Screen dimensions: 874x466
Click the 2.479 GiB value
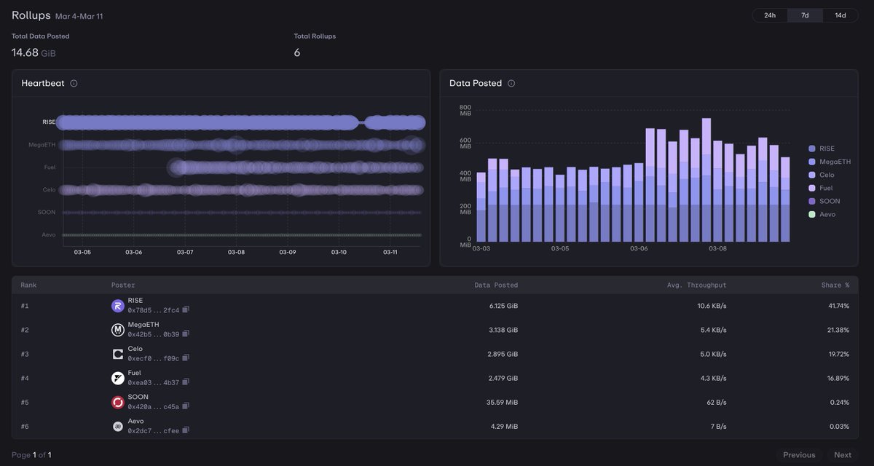click(503, 378)
